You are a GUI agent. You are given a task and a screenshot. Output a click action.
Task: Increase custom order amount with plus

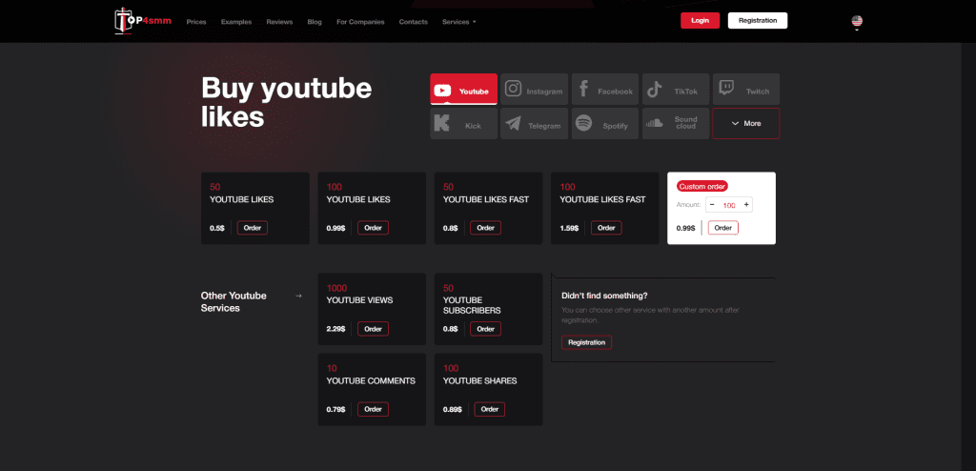746,204
